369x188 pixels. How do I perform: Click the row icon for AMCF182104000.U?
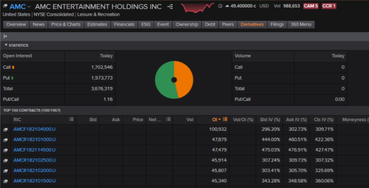click(x=5, y=129)
